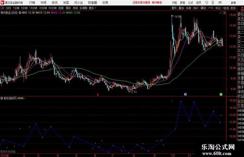
Task: Open the 市场 menu
Action: 43,3
